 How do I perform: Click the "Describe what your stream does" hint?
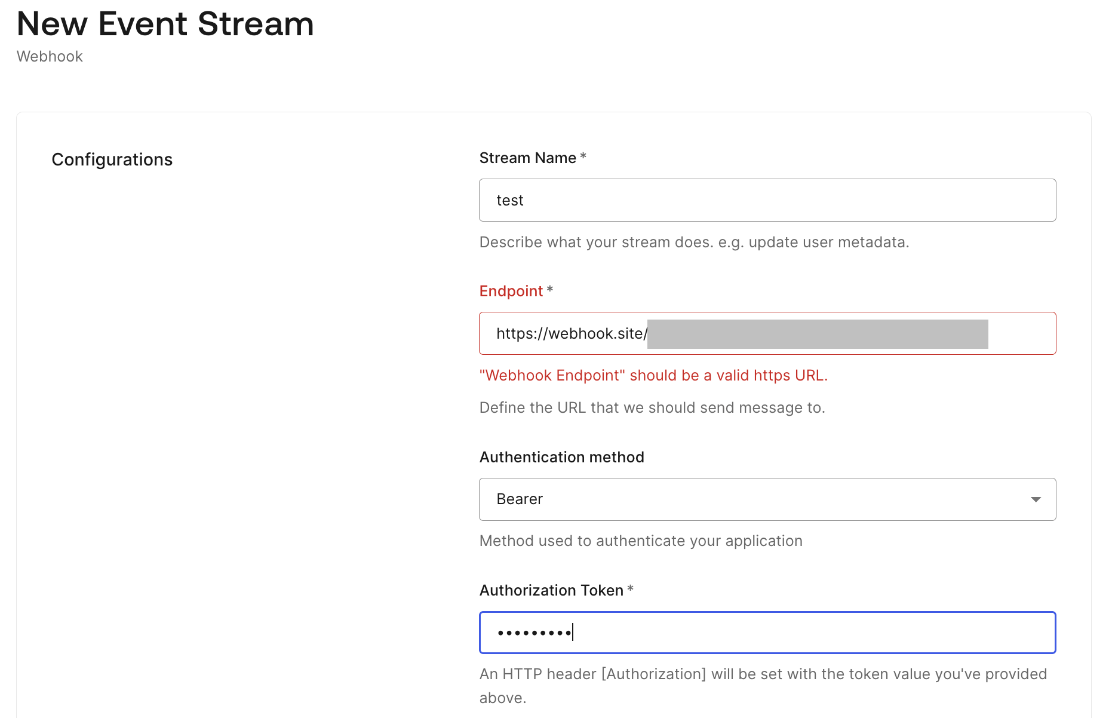click(x=694, y=242)
